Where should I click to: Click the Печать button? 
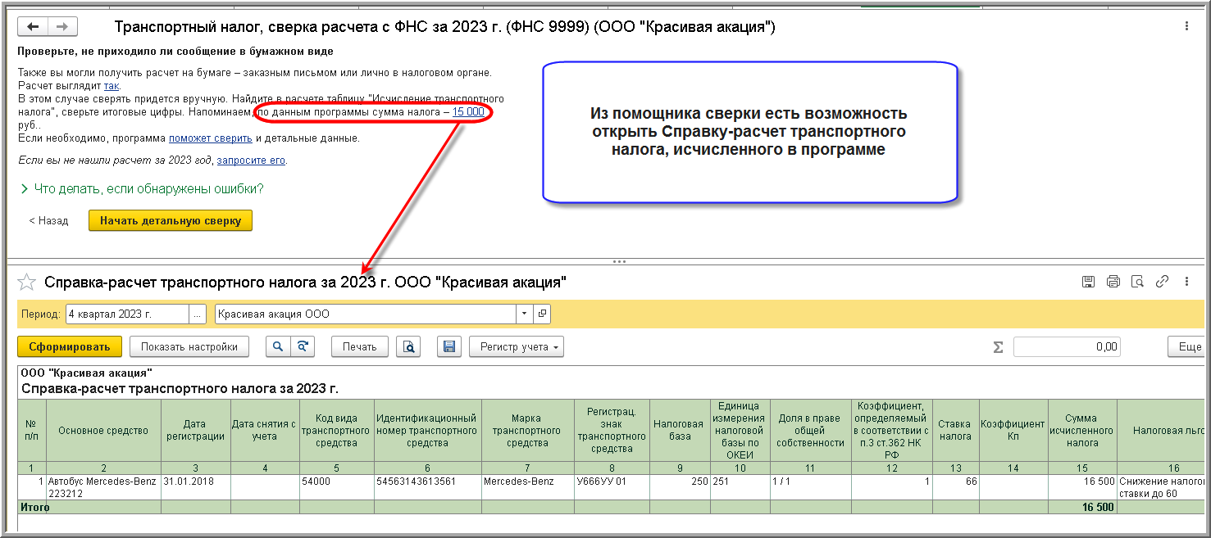(x=359, y=346)
